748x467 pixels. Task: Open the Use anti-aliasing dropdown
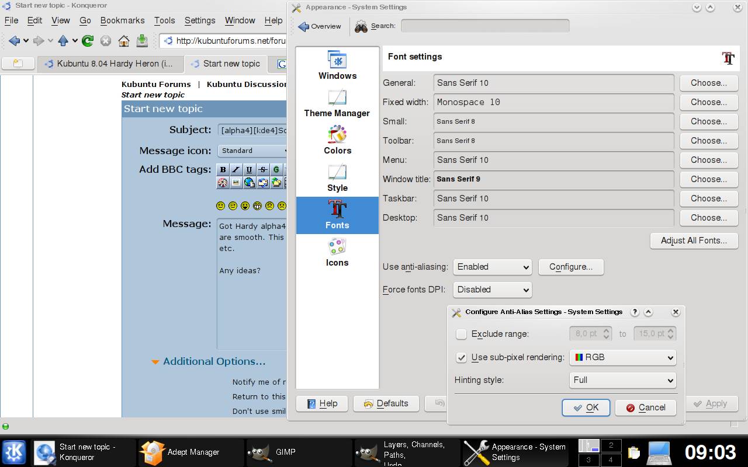tap(493, 267)
